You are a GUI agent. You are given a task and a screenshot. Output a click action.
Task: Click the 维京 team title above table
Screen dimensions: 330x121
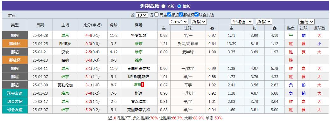point(12,15)
